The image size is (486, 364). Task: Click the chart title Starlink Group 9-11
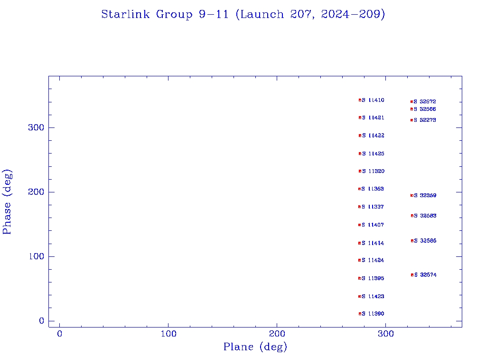(243, 15)
